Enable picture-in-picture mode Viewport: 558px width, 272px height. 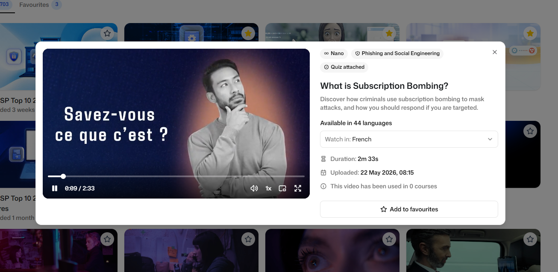coord(282,188)
